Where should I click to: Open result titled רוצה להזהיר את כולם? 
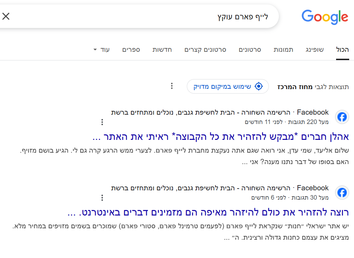[x=208, y=212]
